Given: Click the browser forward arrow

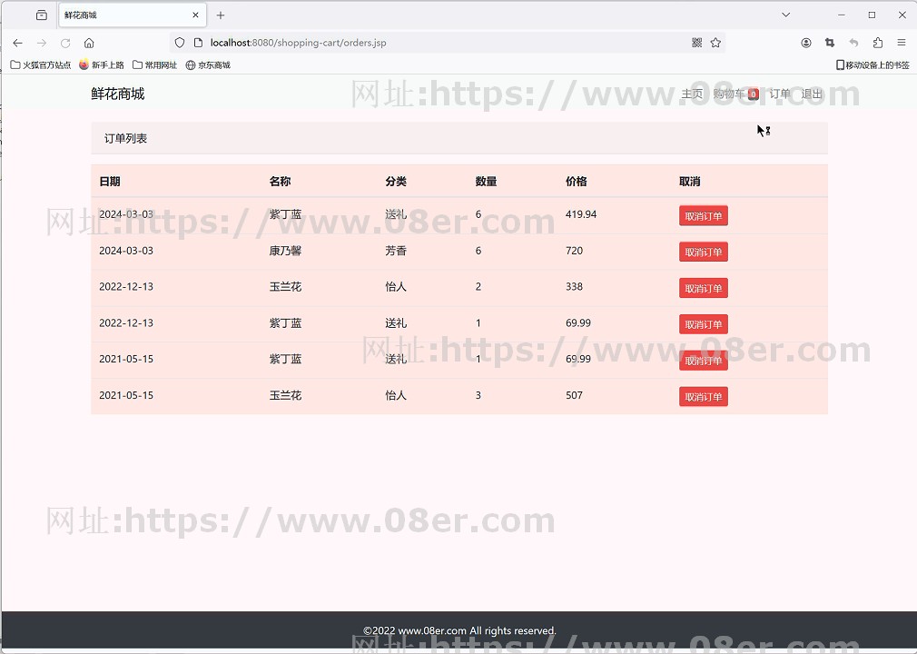Looking at the screenshot, I should [x=42, y=43].
